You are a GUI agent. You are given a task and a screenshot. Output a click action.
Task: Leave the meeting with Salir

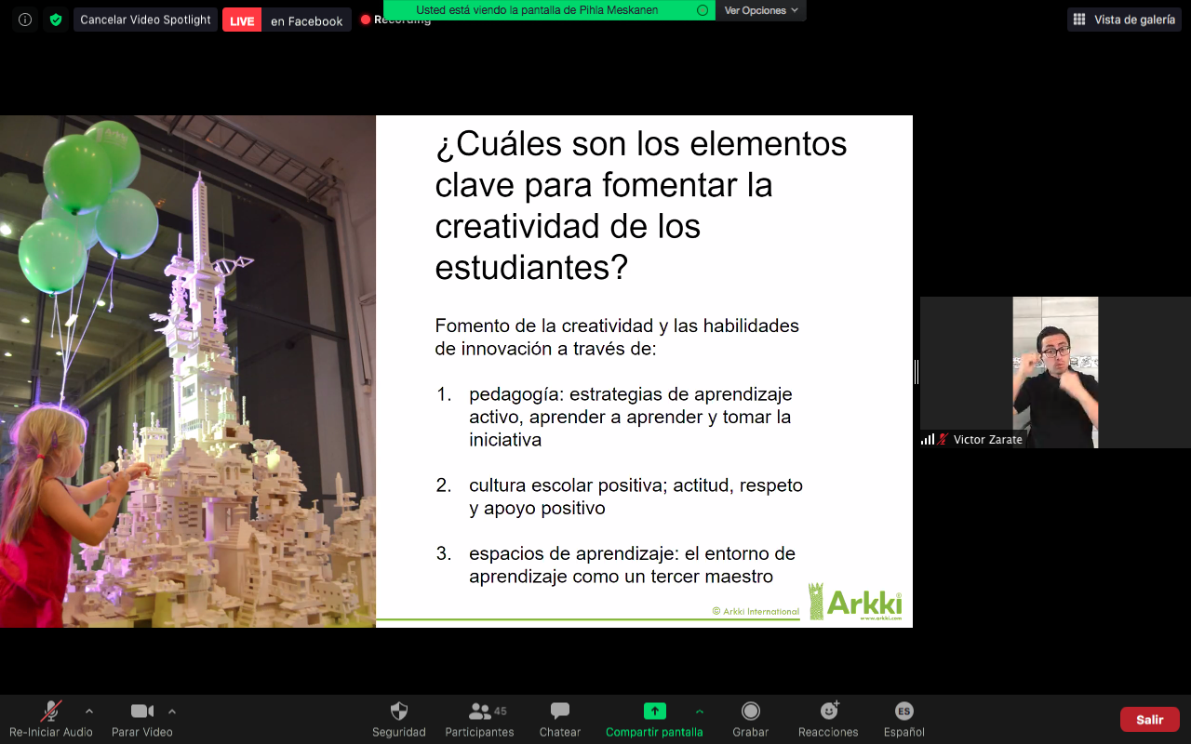pos(1149,719)
